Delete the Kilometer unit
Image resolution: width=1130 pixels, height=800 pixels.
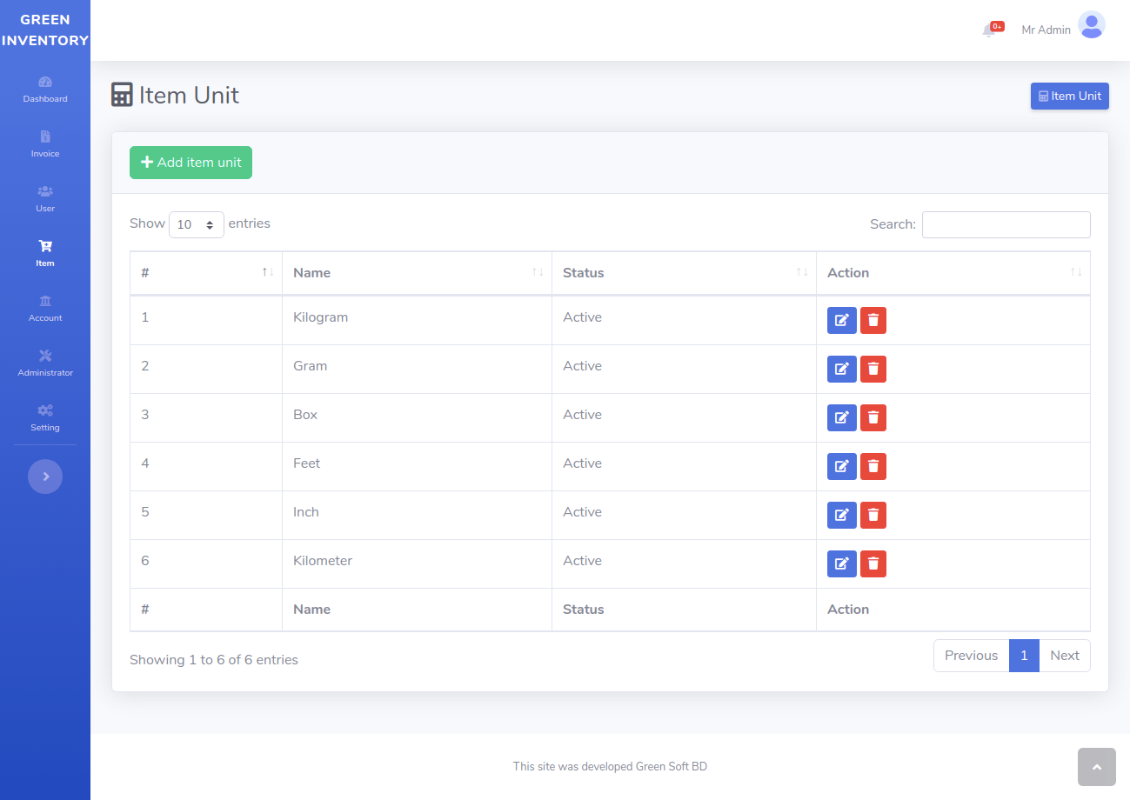pyautogui.click(x=873, y=563)
